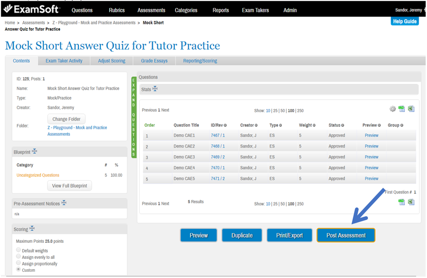Click the Preview link for Demo CAE5
This screenshot has width=427, height=278.
[372, 179]
